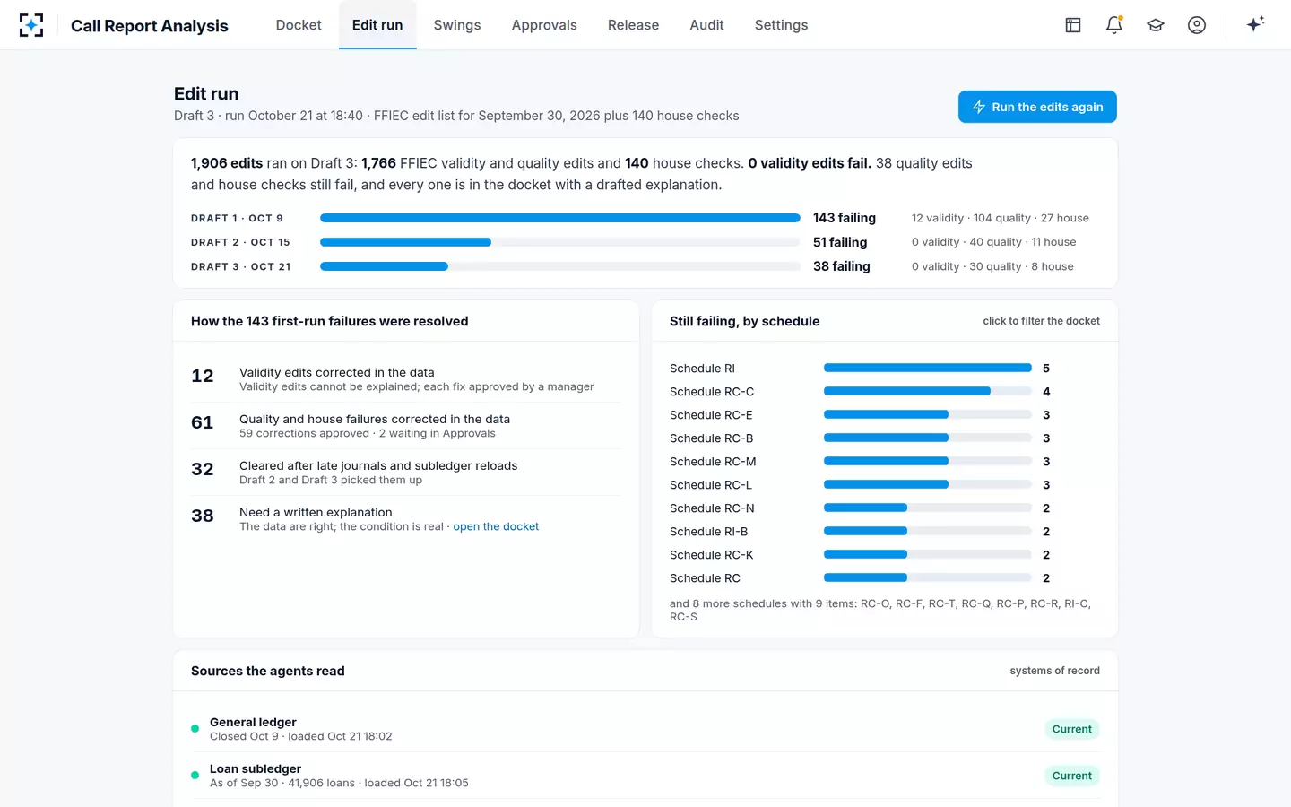Viewport: 1291px width, 807px height.
Task: Open the graduation cap learning icon
Action: 1156,25
